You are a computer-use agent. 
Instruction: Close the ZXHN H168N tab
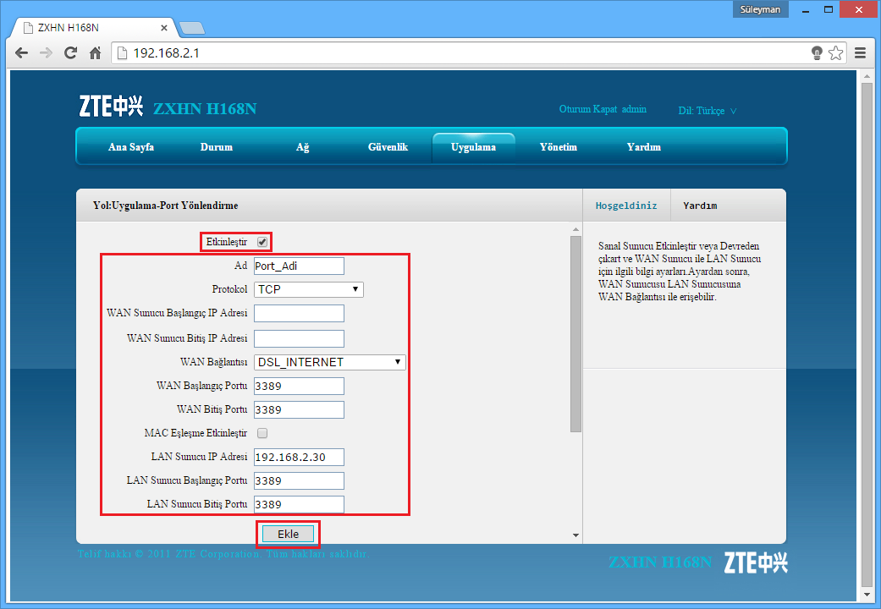[x=164, y=28]
